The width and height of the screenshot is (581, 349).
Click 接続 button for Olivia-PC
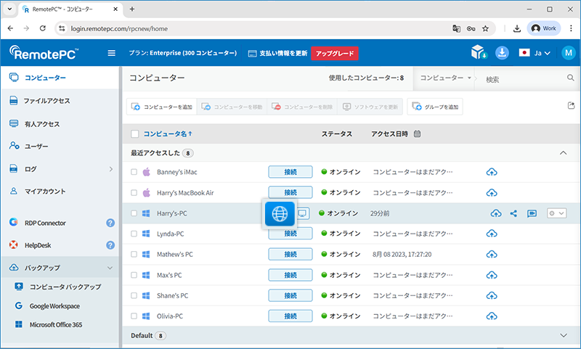[x=290, y=316]
